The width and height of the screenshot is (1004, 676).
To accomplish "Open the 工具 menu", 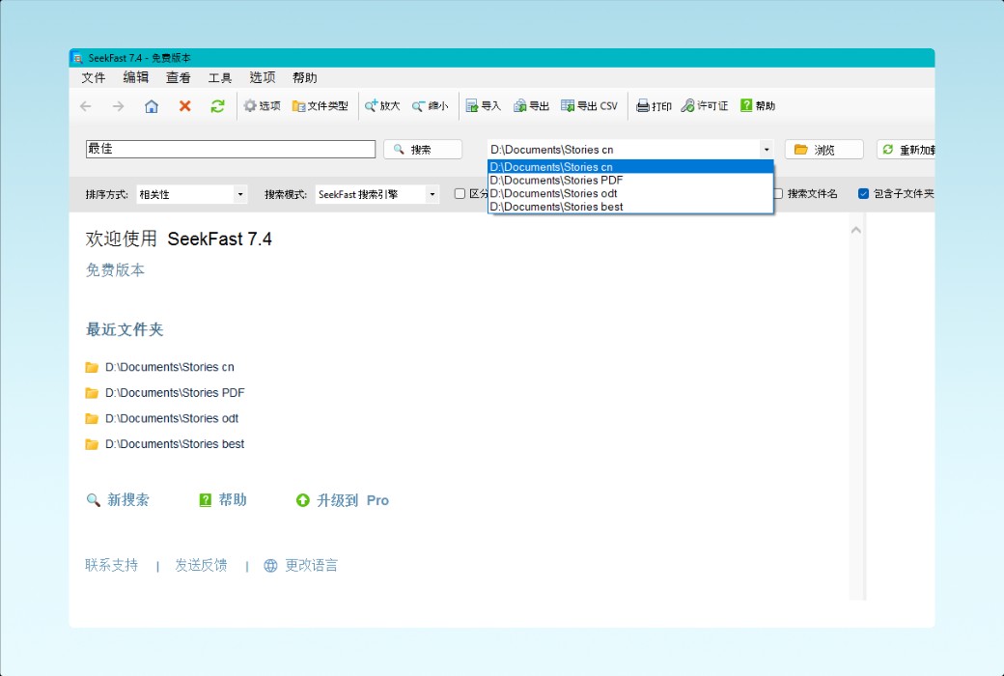I will click(220, 77).
